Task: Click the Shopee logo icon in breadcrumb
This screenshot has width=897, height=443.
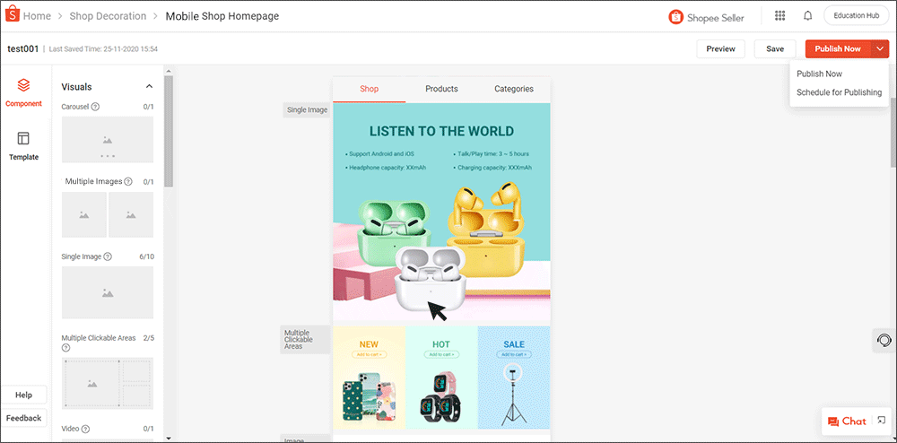Action: tap(13, 15)
